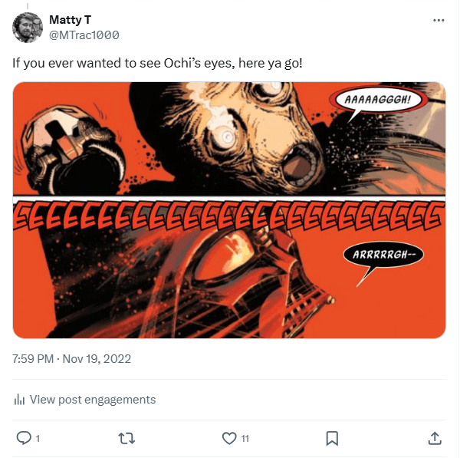Click the display name Matty T
Screen dimensions: 460x458
pyautogui.click(x=71, y=20)
